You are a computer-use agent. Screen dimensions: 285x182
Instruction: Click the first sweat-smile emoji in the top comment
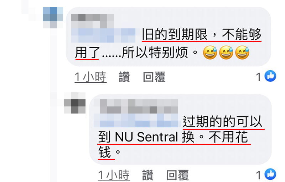(x=210, y=53)
